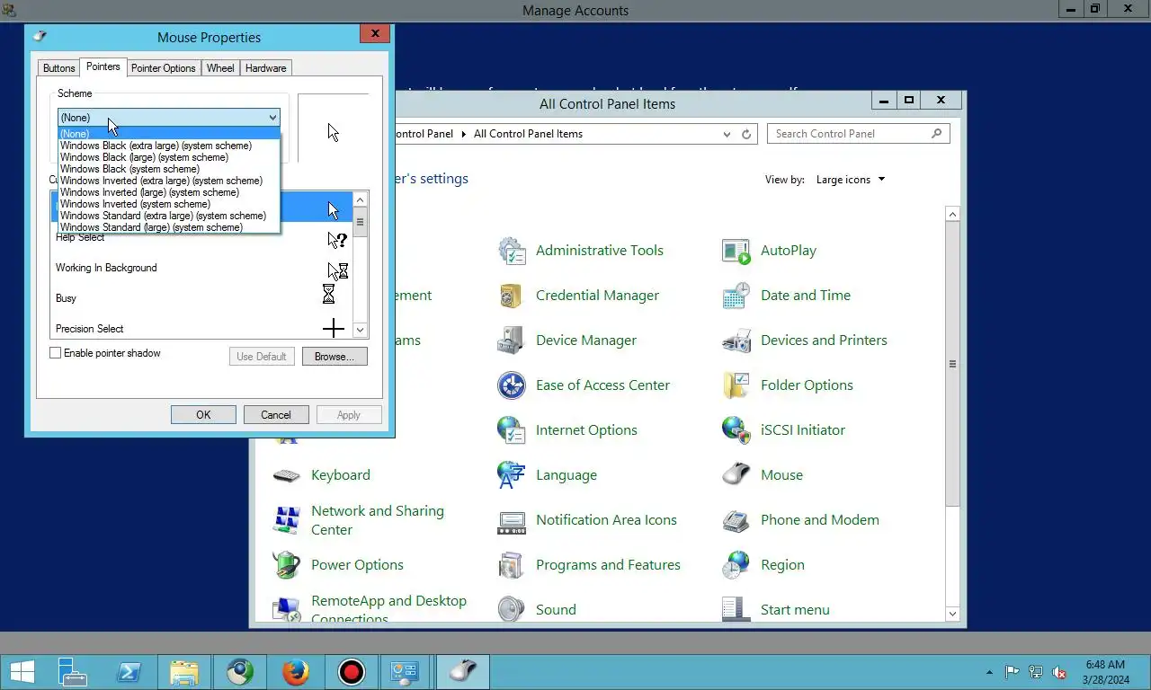The height and width of the screenshot is (690, 1151).
Task: Switch to the Hardware tab
Action: (266, 68)
